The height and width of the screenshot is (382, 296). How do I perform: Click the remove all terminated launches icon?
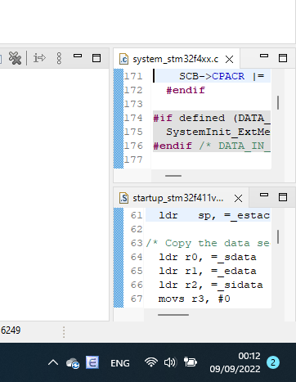[15, 58]
